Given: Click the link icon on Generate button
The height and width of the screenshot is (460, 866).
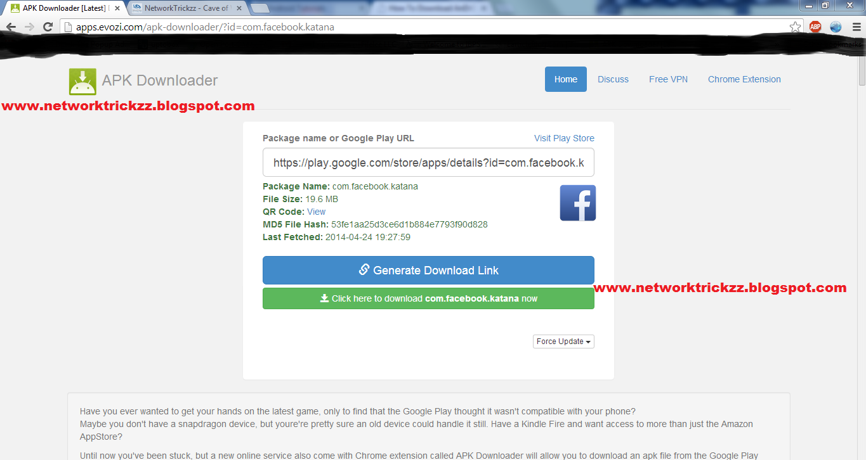Looking at the screenshot, I should click(x=364, y=269).
